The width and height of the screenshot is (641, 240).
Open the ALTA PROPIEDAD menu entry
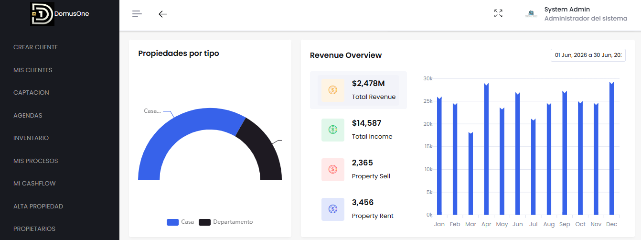coord(38,207)
